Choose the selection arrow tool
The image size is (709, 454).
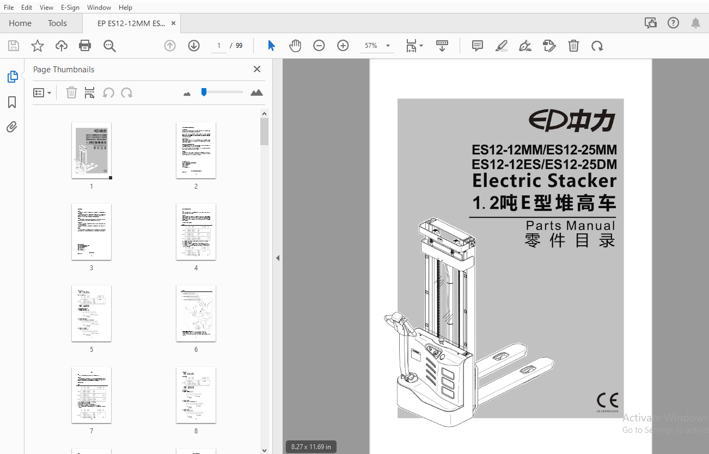point(271,46)
